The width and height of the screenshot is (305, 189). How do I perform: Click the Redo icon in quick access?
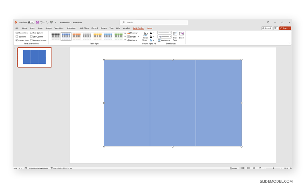47,22
